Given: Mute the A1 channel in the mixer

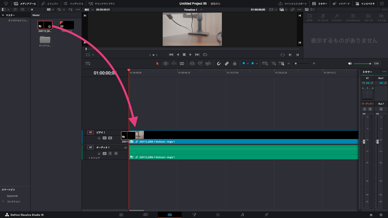Looking at the screenshot, I should [370, 109].
